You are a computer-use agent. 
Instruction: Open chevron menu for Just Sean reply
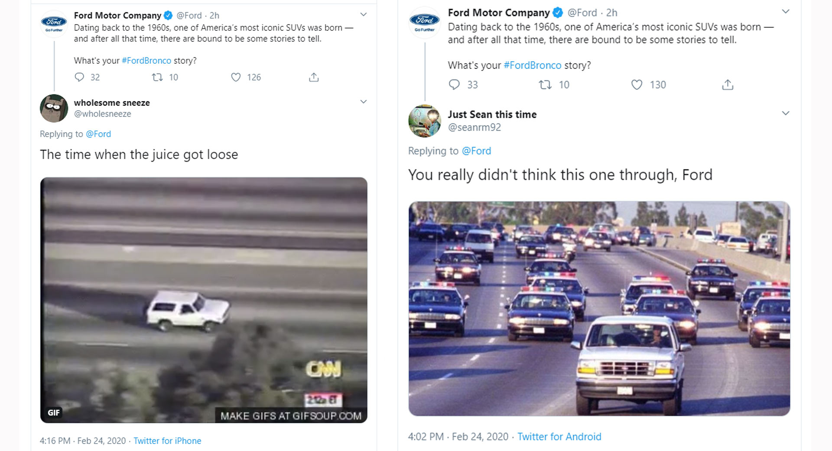(785, 114)
